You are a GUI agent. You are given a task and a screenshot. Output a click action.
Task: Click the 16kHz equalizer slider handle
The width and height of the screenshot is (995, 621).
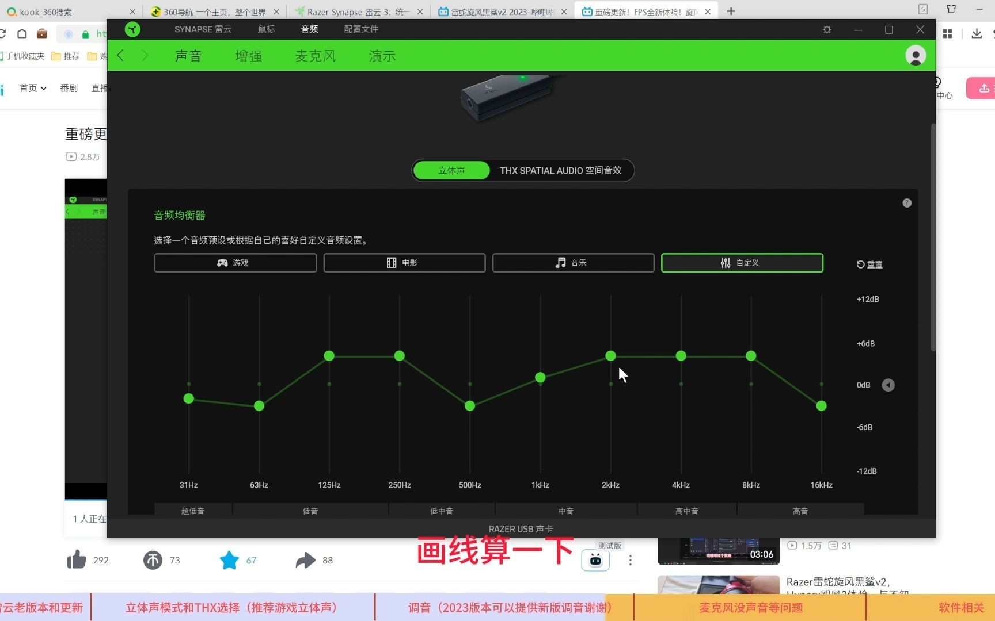coord(822,406)
